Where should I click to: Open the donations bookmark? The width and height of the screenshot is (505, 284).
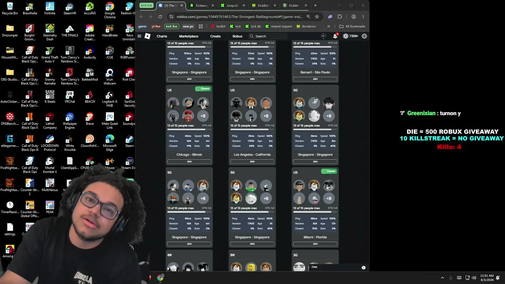point(306,26)
